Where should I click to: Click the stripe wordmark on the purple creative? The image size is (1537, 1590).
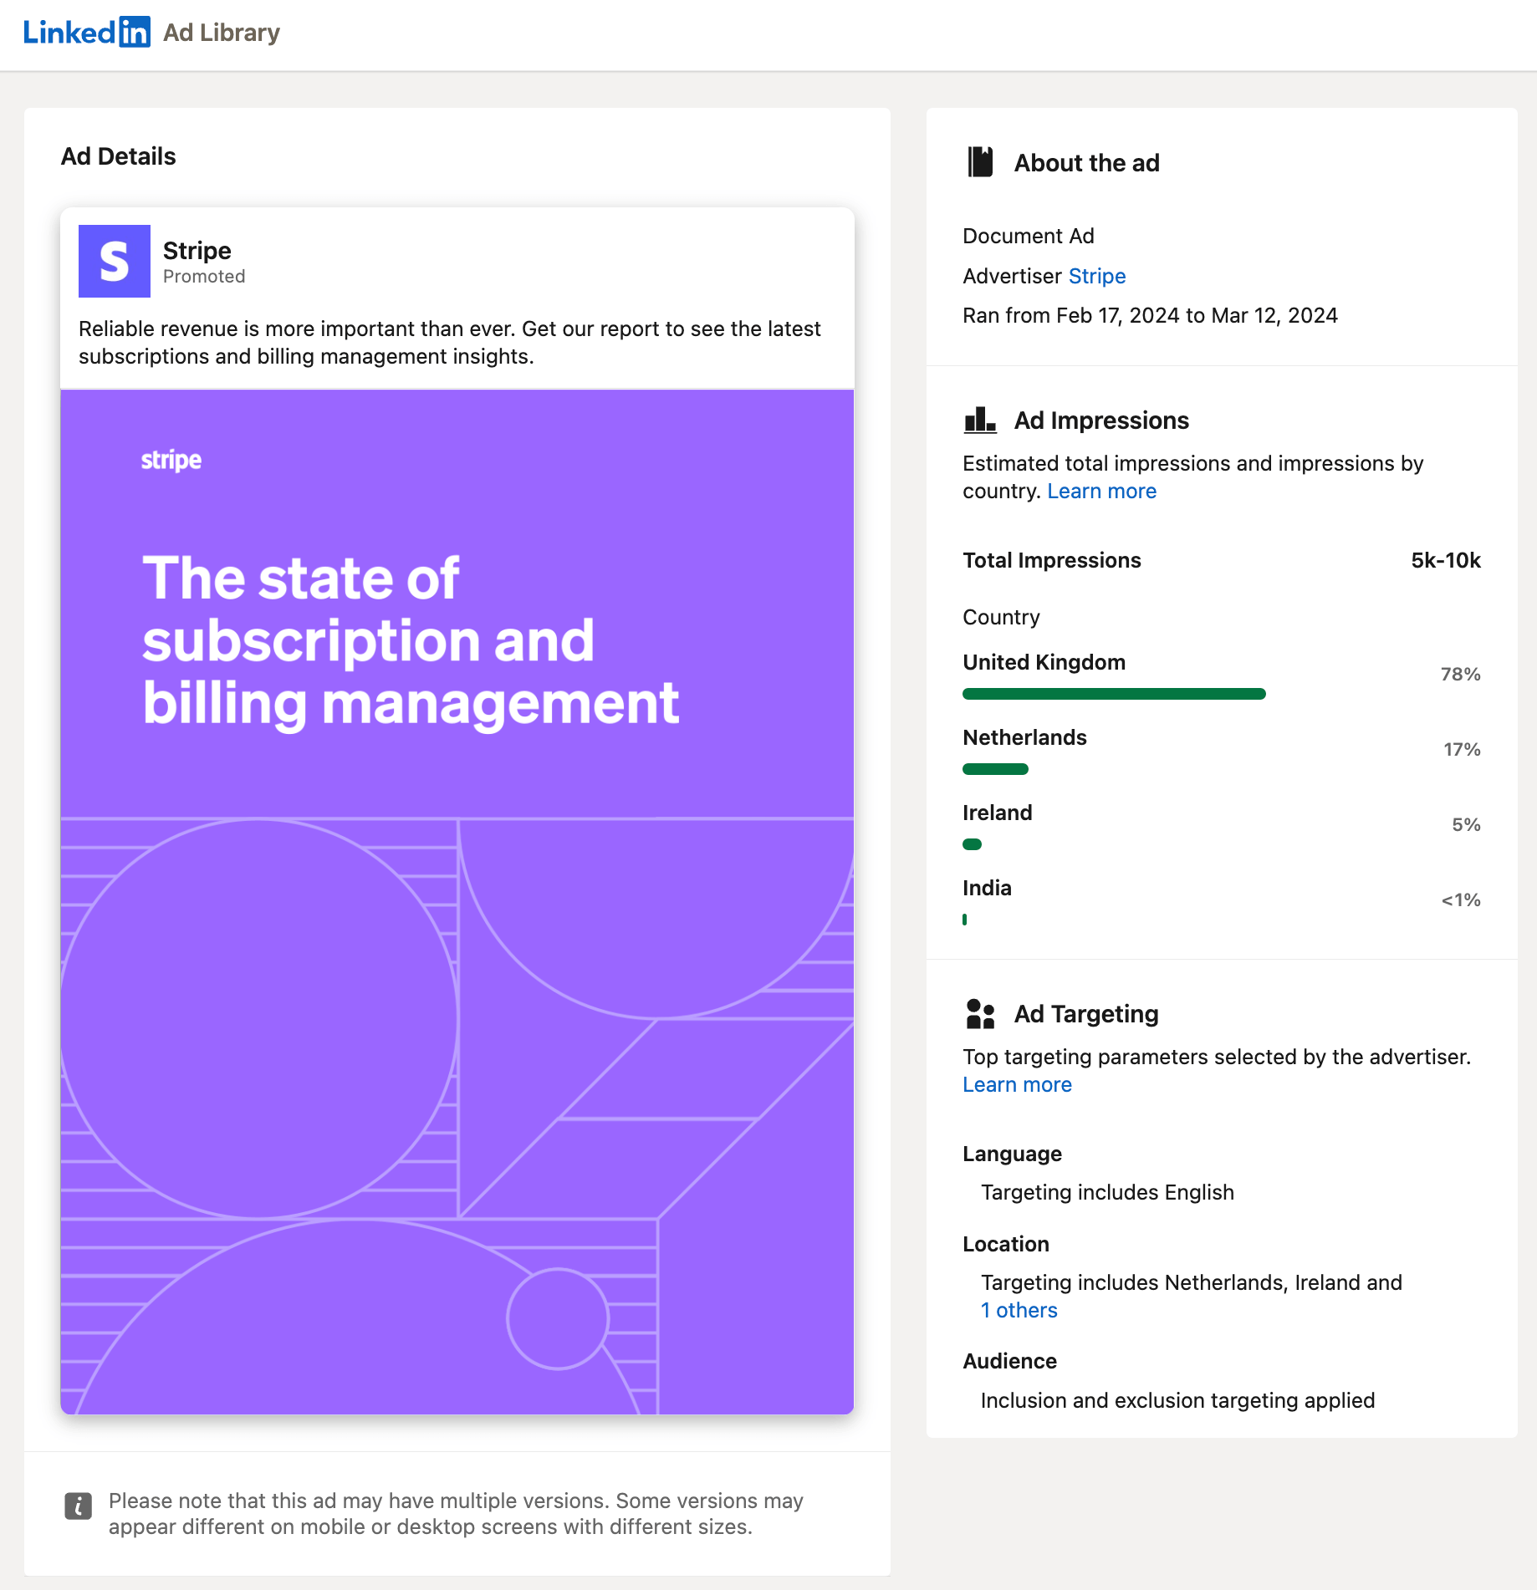(x=171, y=460)
